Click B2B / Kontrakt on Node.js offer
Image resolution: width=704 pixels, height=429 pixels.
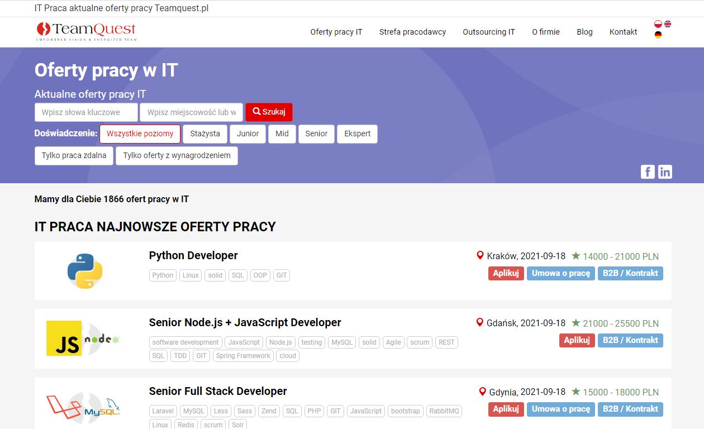(630, 340)
